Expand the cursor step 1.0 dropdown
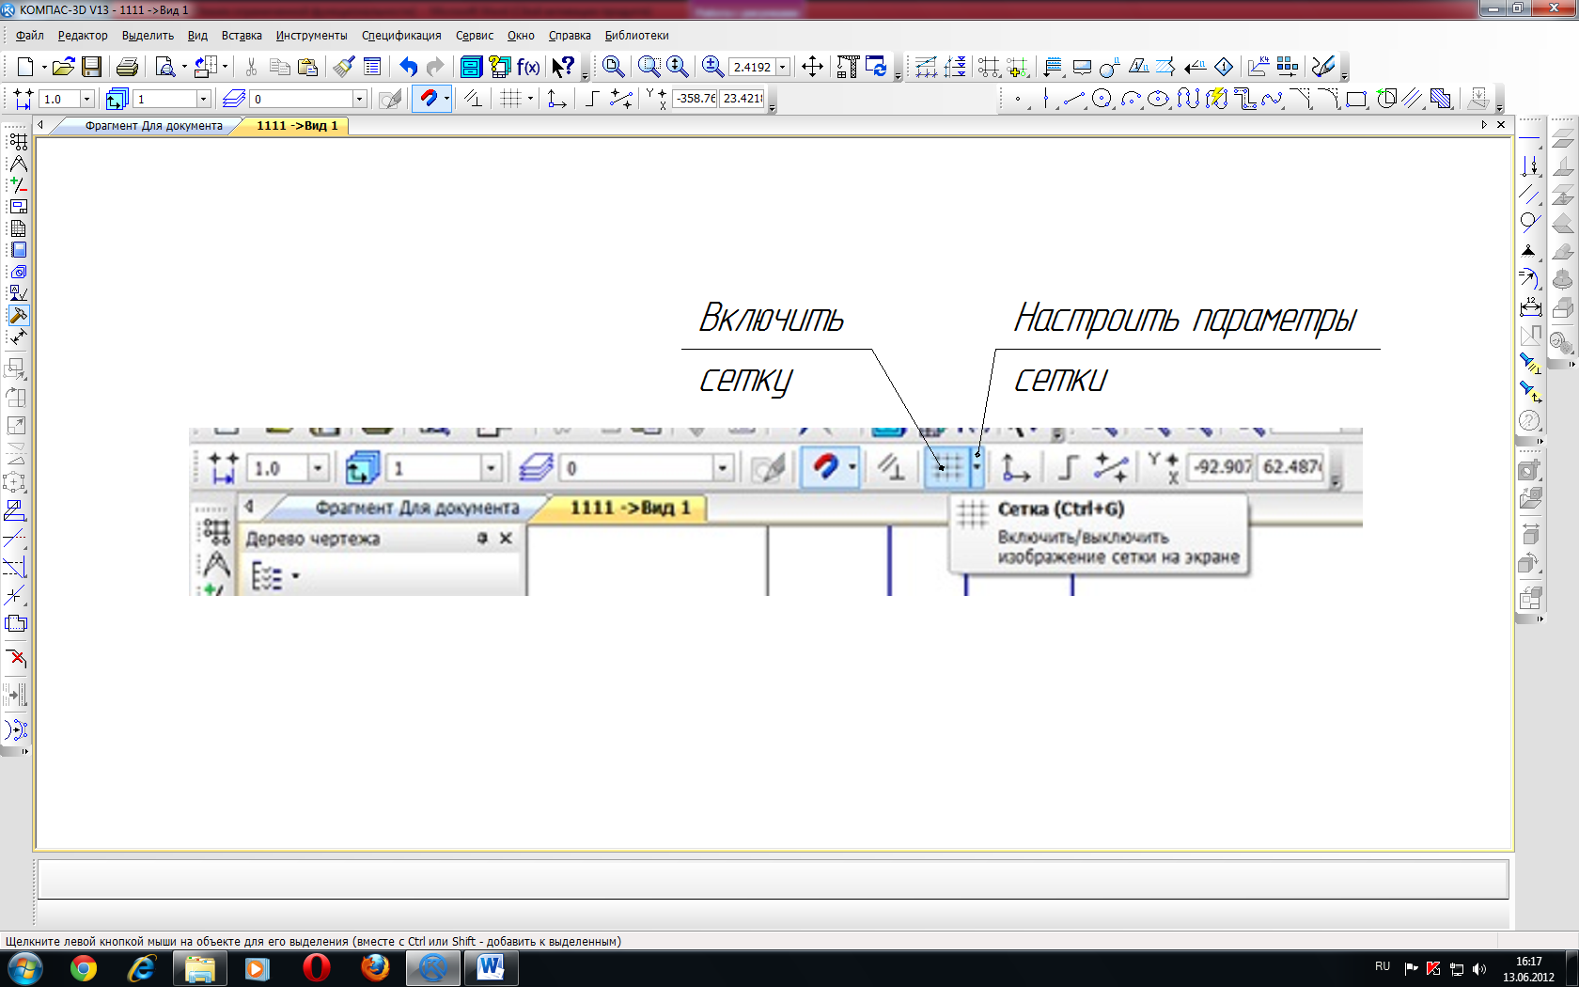 pos(87,99)
